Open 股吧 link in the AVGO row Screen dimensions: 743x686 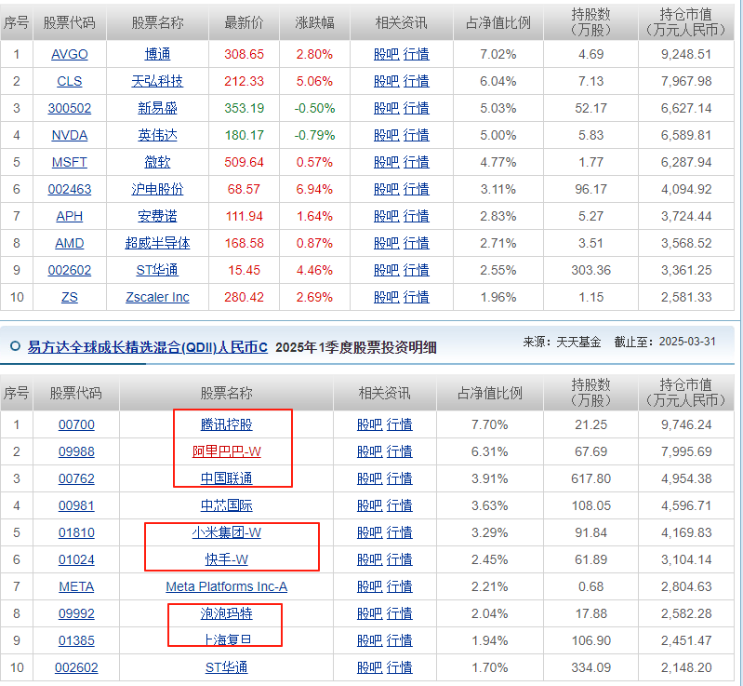tap(386, 54)
